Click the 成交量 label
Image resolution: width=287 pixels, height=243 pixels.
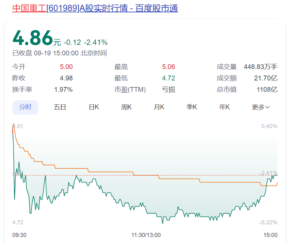pyautogui.click(x=227, y=67)
